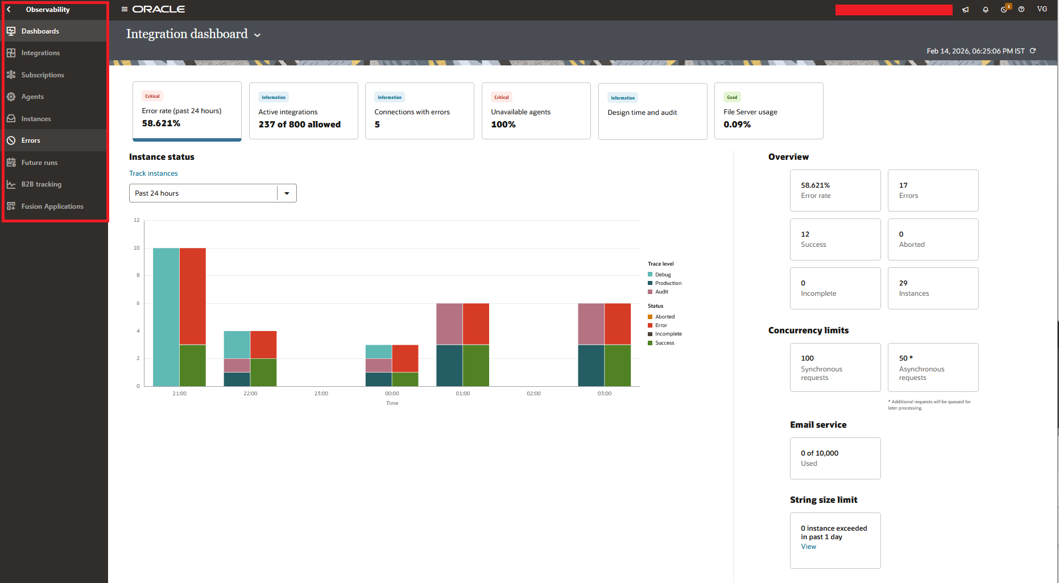Click View link under String size limit
Viewport: 1059px width, 583px height.
(808, 547)
